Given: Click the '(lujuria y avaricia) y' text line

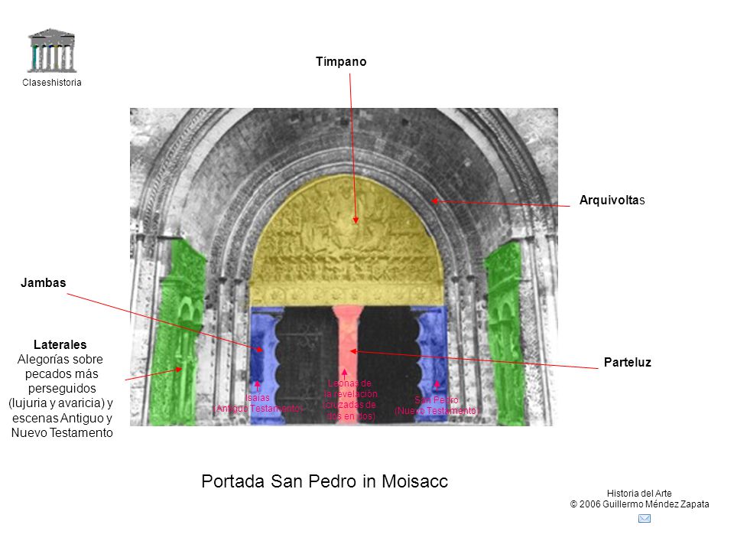Looking at the screenshot, I should (x=61, y=403).
